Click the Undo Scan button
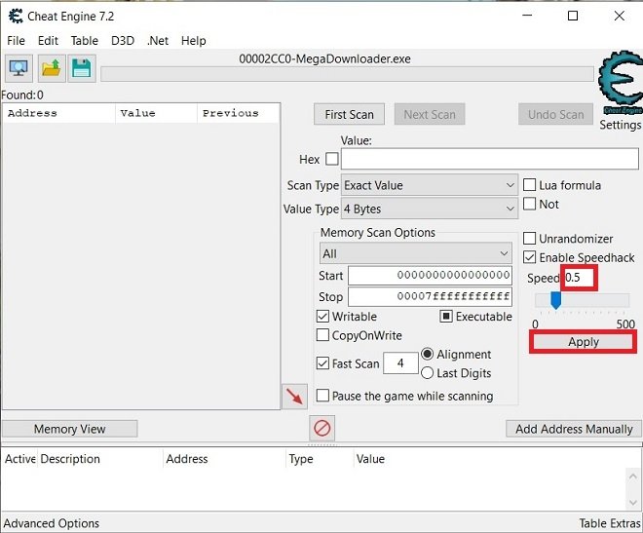Image resolution: width=643 pixels, height=533 pixels. tap(555, 114)
